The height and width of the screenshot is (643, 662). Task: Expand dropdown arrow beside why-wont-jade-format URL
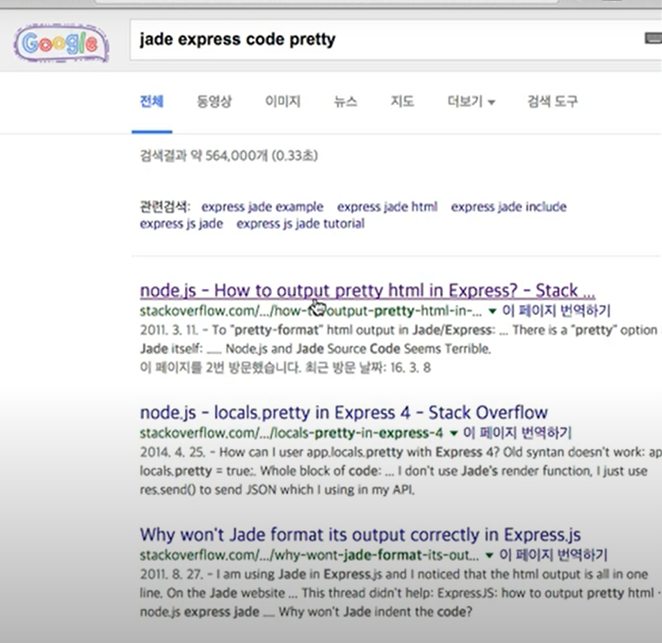click(490, 555)
